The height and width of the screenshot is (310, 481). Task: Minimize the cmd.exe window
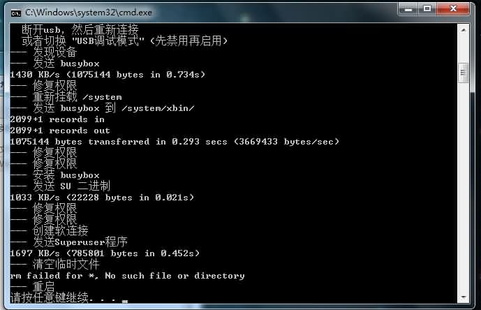408,9
